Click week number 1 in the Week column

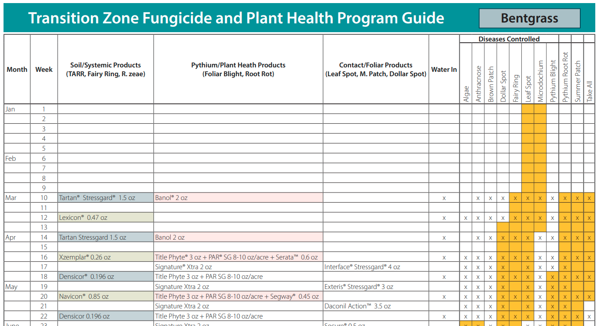tap(44, 109)
